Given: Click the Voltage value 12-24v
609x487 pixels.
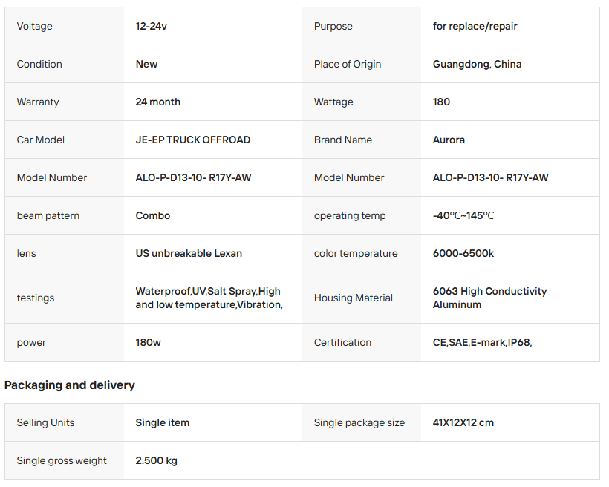Looking at the screenshot, I should [x=151, y=27].
